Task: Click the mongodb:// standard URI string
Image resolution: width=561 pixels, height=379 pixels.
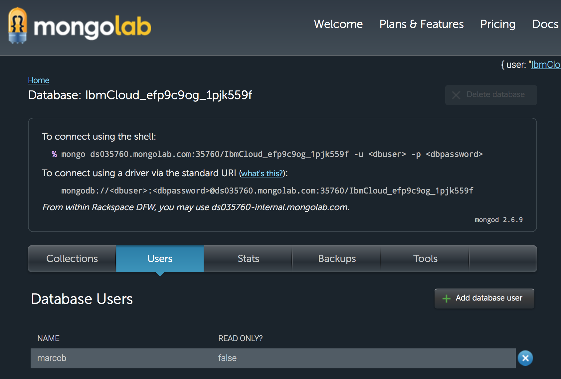Action: click(267, 191)
